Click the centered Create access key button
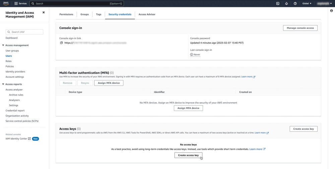This screenshot has height=169, width=335. tap(188, 155)
